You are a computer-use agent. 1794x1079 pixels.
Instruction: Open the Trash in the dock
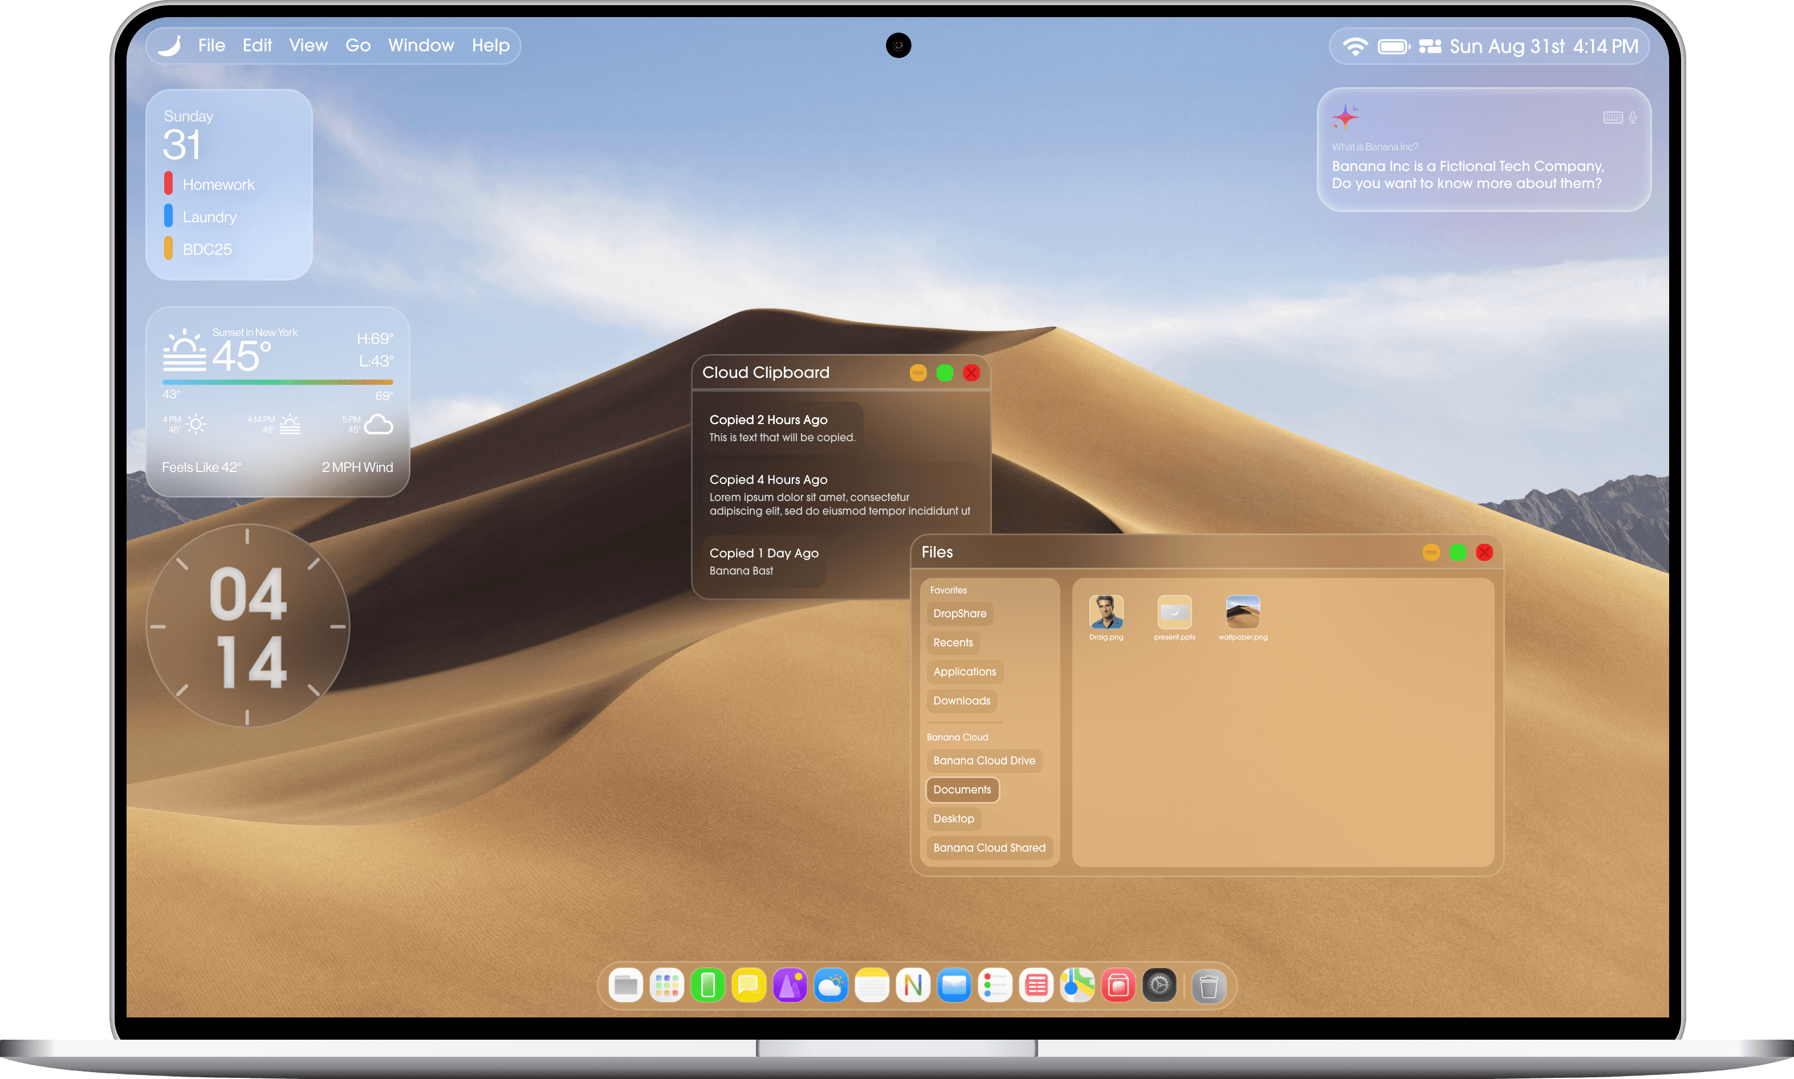point(1208,987)
